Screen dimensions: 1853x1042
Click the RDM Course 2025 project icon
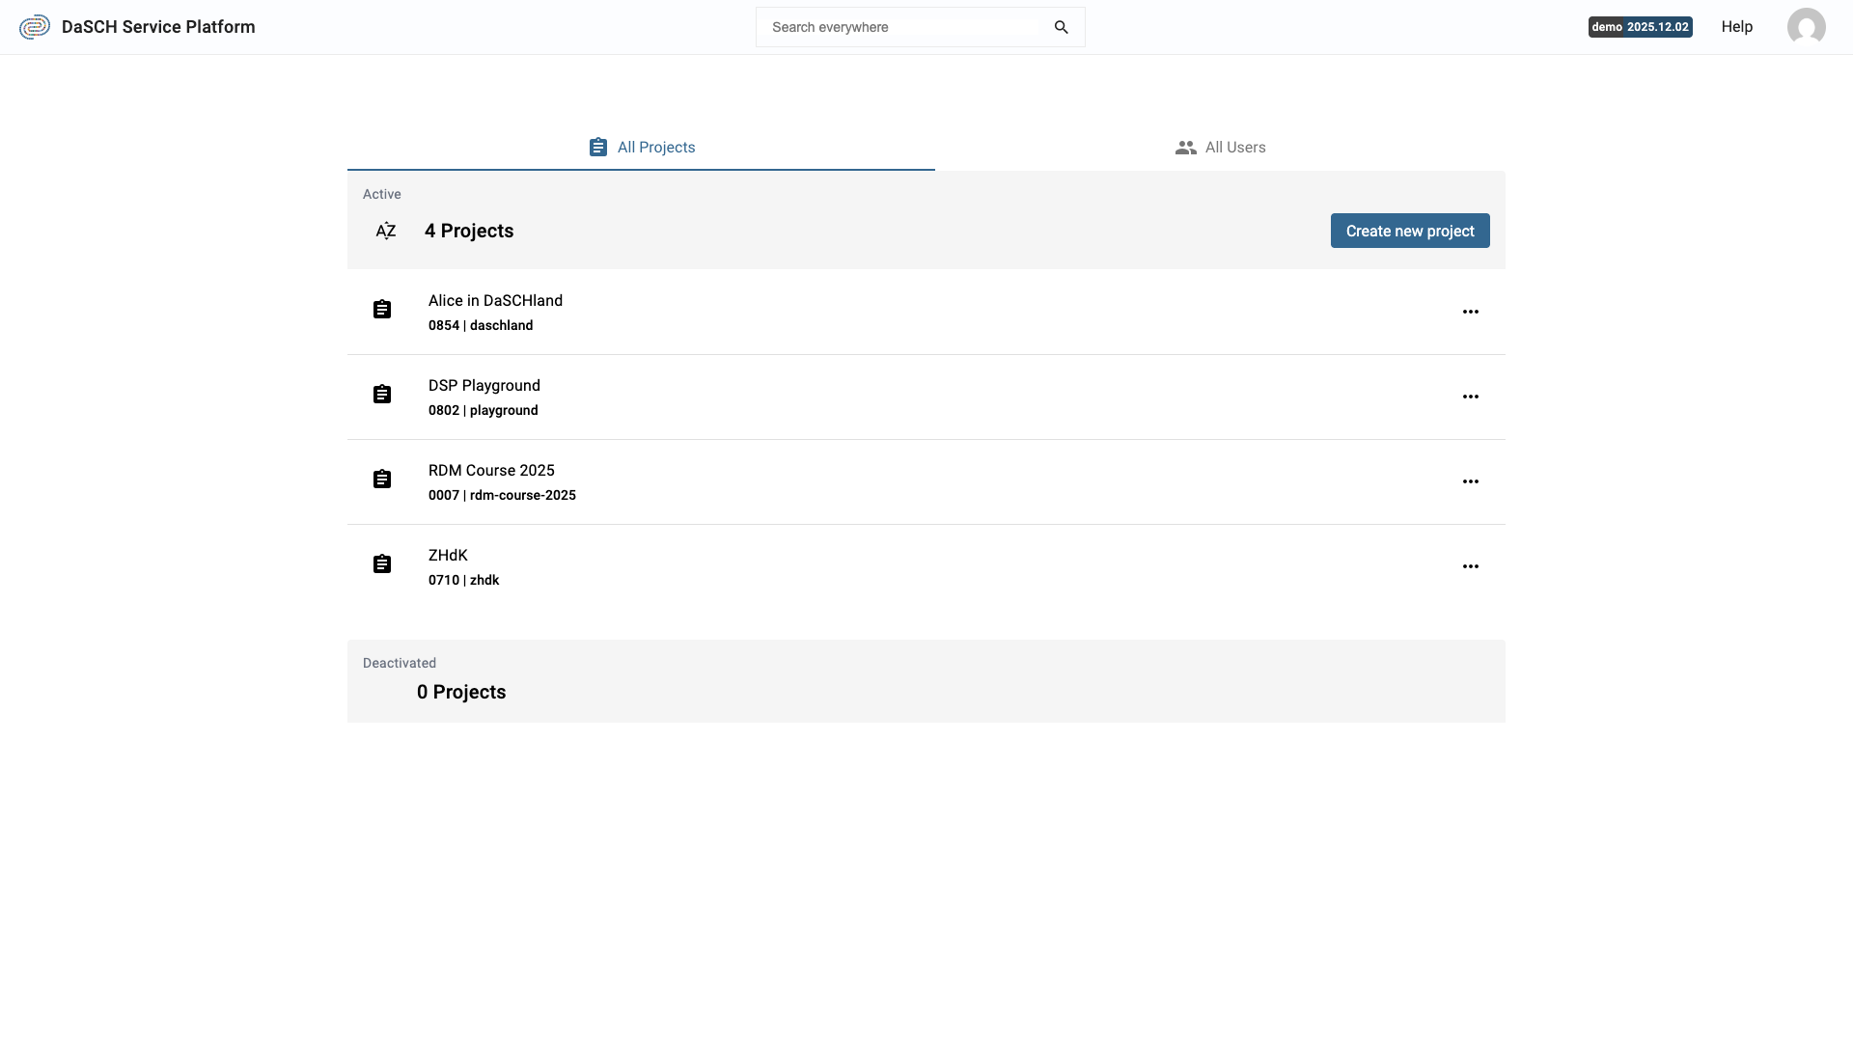pos(383,479)
